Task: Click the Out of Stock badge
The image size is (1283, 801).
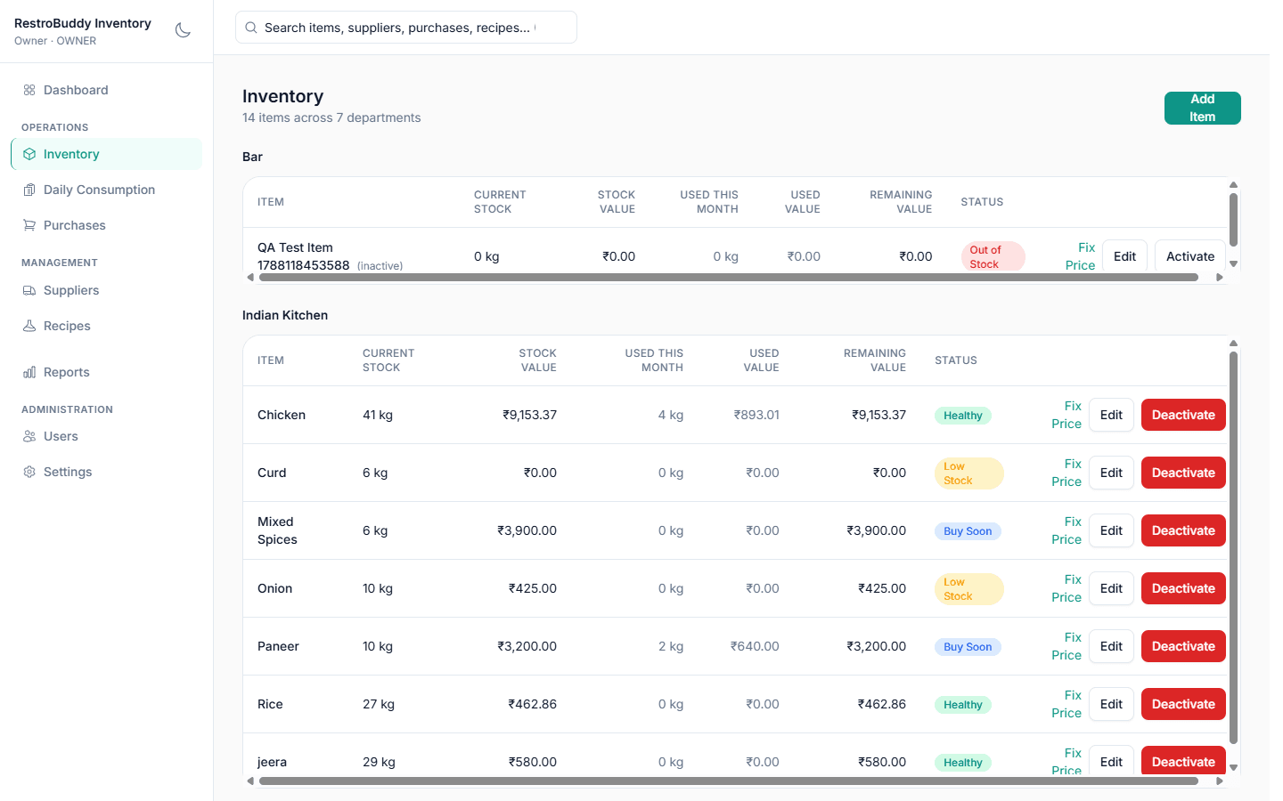Action: coord(993,257)
